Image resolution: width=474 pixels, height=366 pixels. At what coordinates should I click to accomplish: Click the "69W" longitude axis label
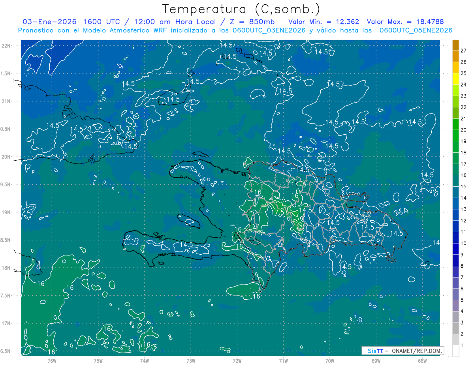click(376, 361)
